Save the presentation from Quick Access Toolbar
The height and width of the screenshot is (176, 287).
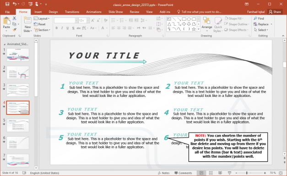coord(7,4)
